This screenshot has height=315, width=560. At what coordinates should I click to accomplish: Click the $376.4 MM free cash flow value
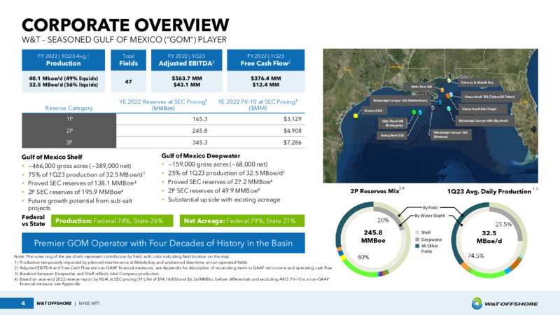tap(266, 78)
